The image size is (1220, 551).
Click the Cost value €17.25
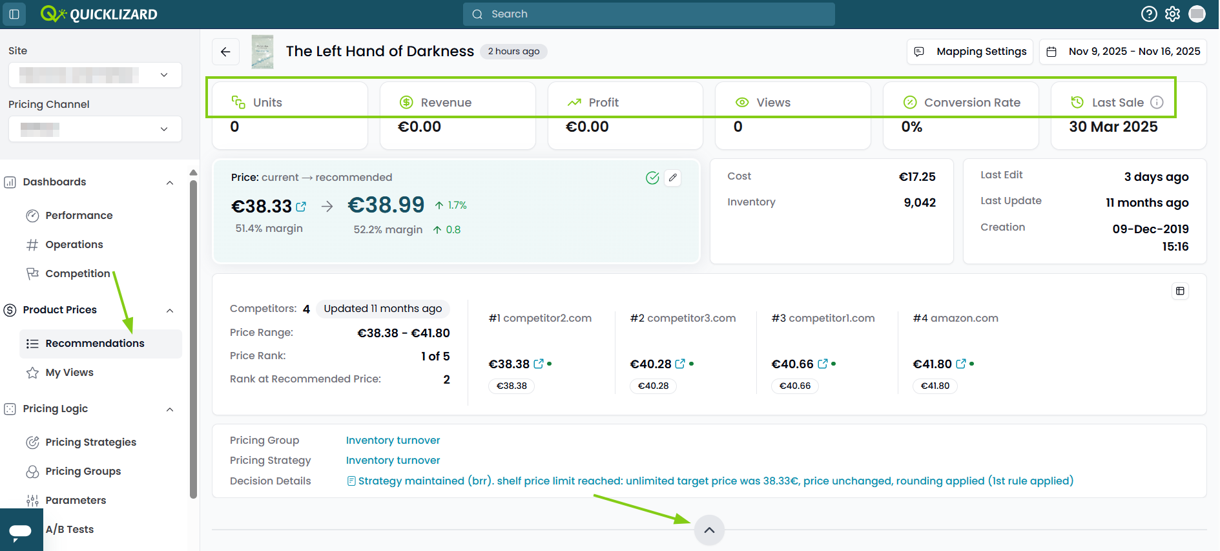[x=917, y=177]
